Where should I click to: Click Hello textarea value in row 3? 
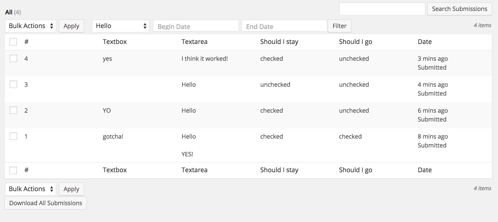click(189, 85)
